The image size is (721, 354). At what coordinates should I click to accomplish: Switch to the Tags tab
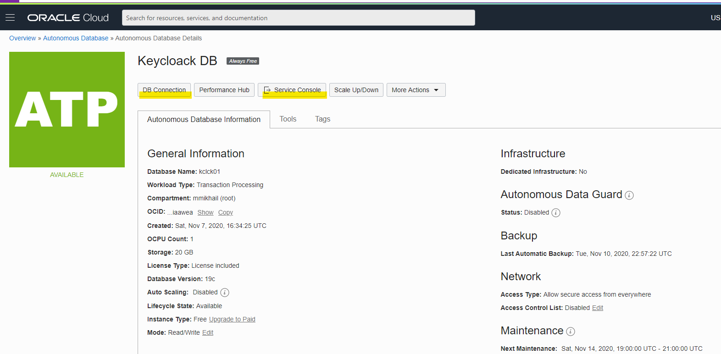coord(322,119)
